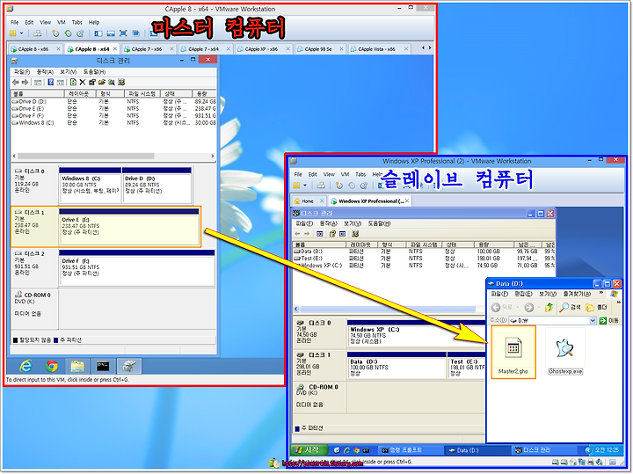Open Internet Explorer from Windows 8 taskbar
The width and height of the screenshot is (633, 474).
25,366
